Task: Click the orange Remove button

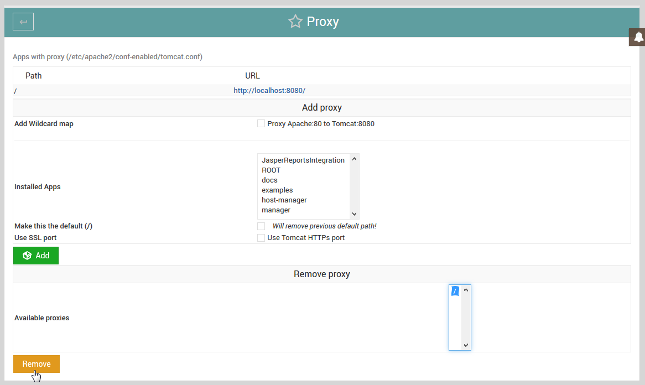Action: coord(36,364)
